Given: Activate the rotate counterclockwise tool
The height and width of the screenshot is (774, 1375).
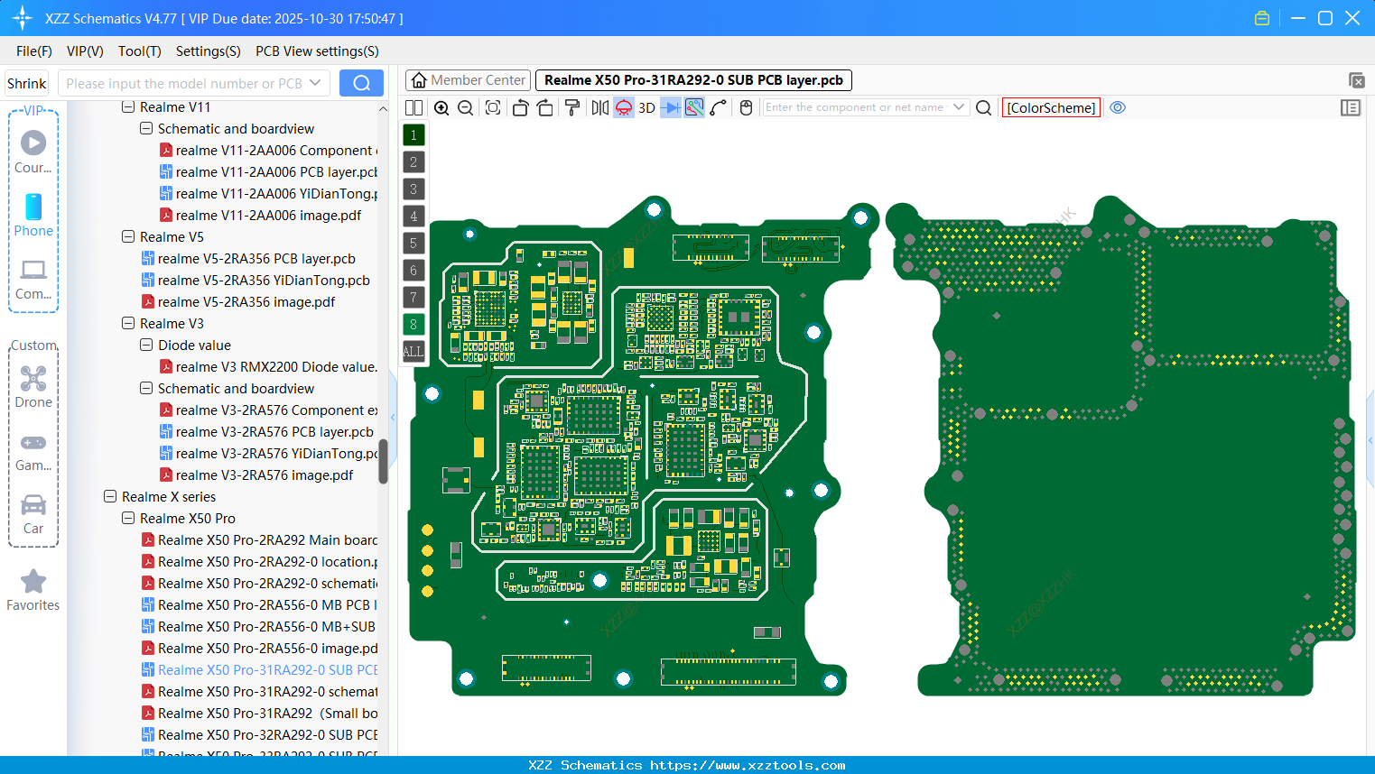Looking at the screenshot, I should point(520,107).
